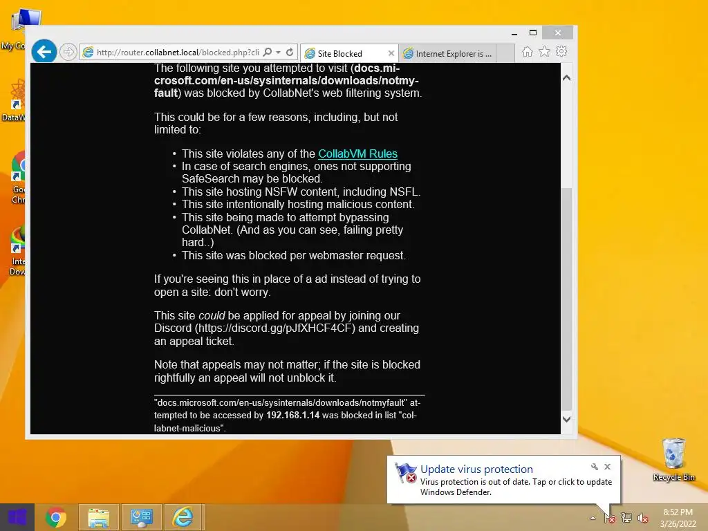
Task: Click the Windows Defender flag warning icon
Action: coord(405,473)
